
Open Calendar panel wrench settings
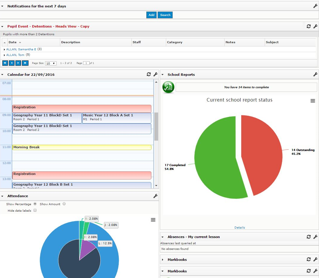point(155,74)
